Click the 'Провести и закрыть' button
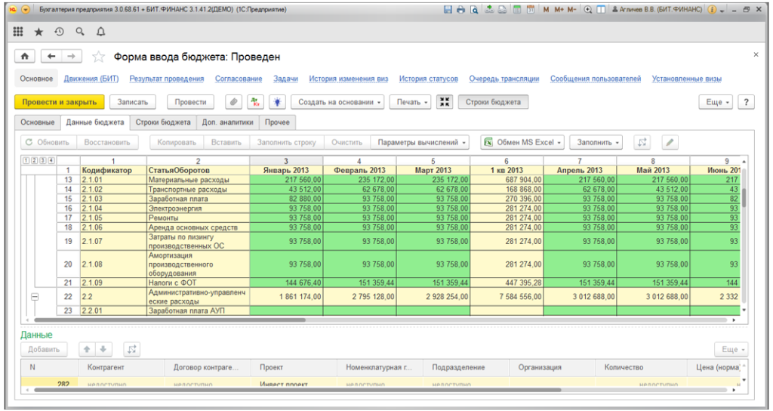This screenshot has width=773, height=411. (60, 102)
